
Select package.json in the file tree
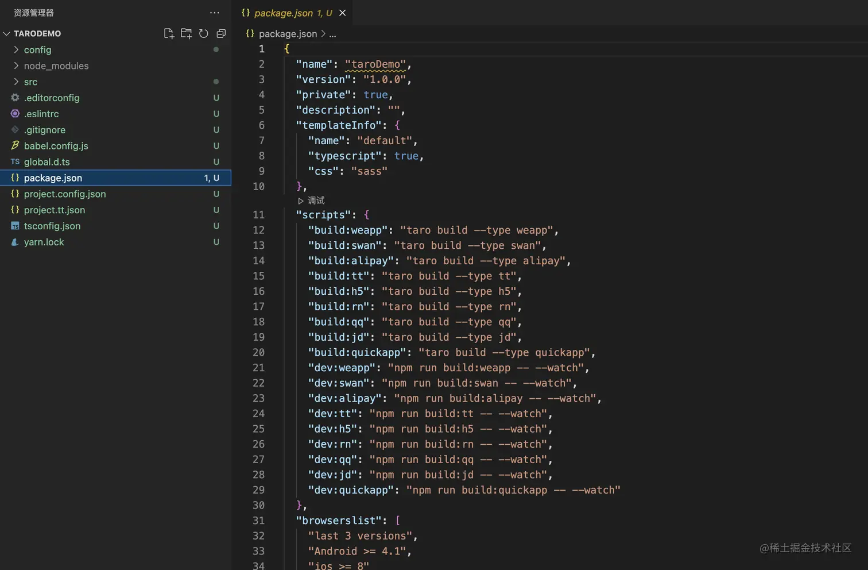click(115, 178)
